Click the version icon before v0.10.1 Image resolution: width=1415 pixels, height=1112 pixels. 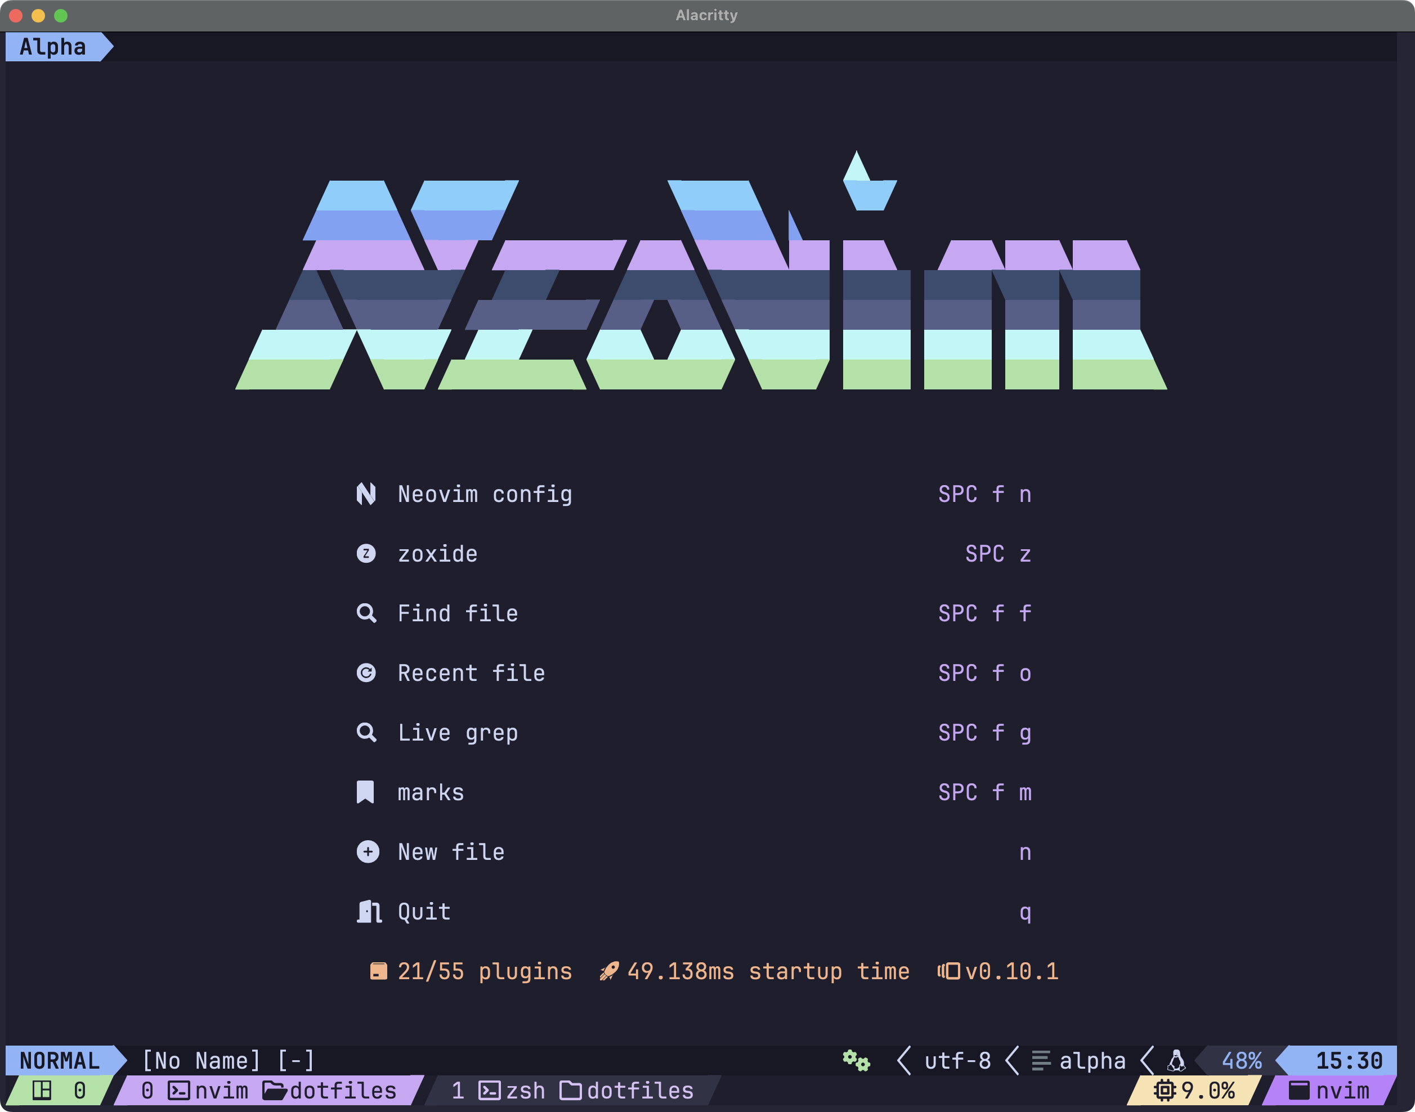(x=949, y=971)
